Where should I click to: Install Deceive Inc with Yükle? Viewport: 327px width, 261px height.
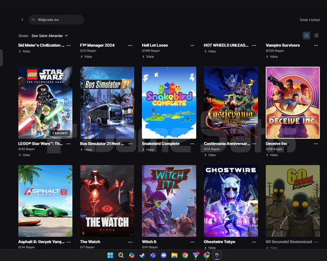point(272,155)
